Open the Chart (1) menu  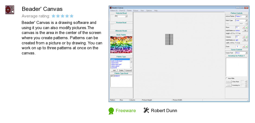click(122, 11)
